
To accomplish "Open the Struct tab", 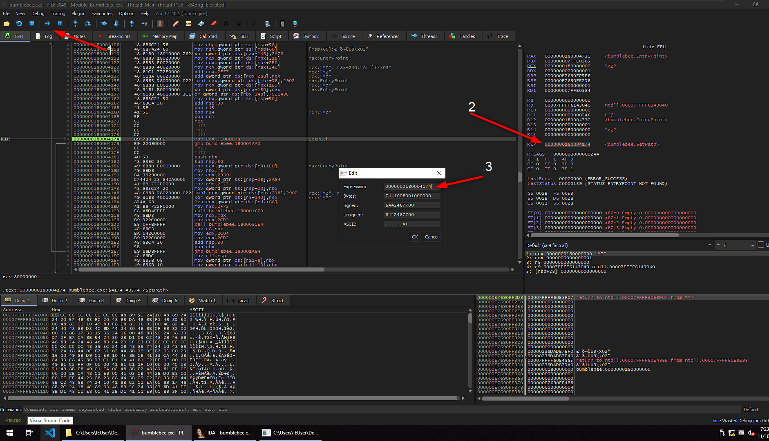I will click(x=273, y=301).
